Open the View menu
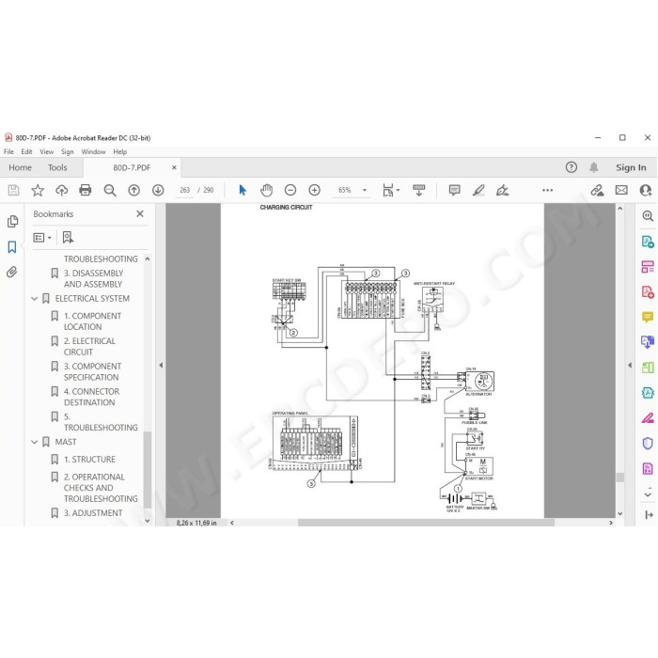Screen dimensions: 658x658 (47, 151)
